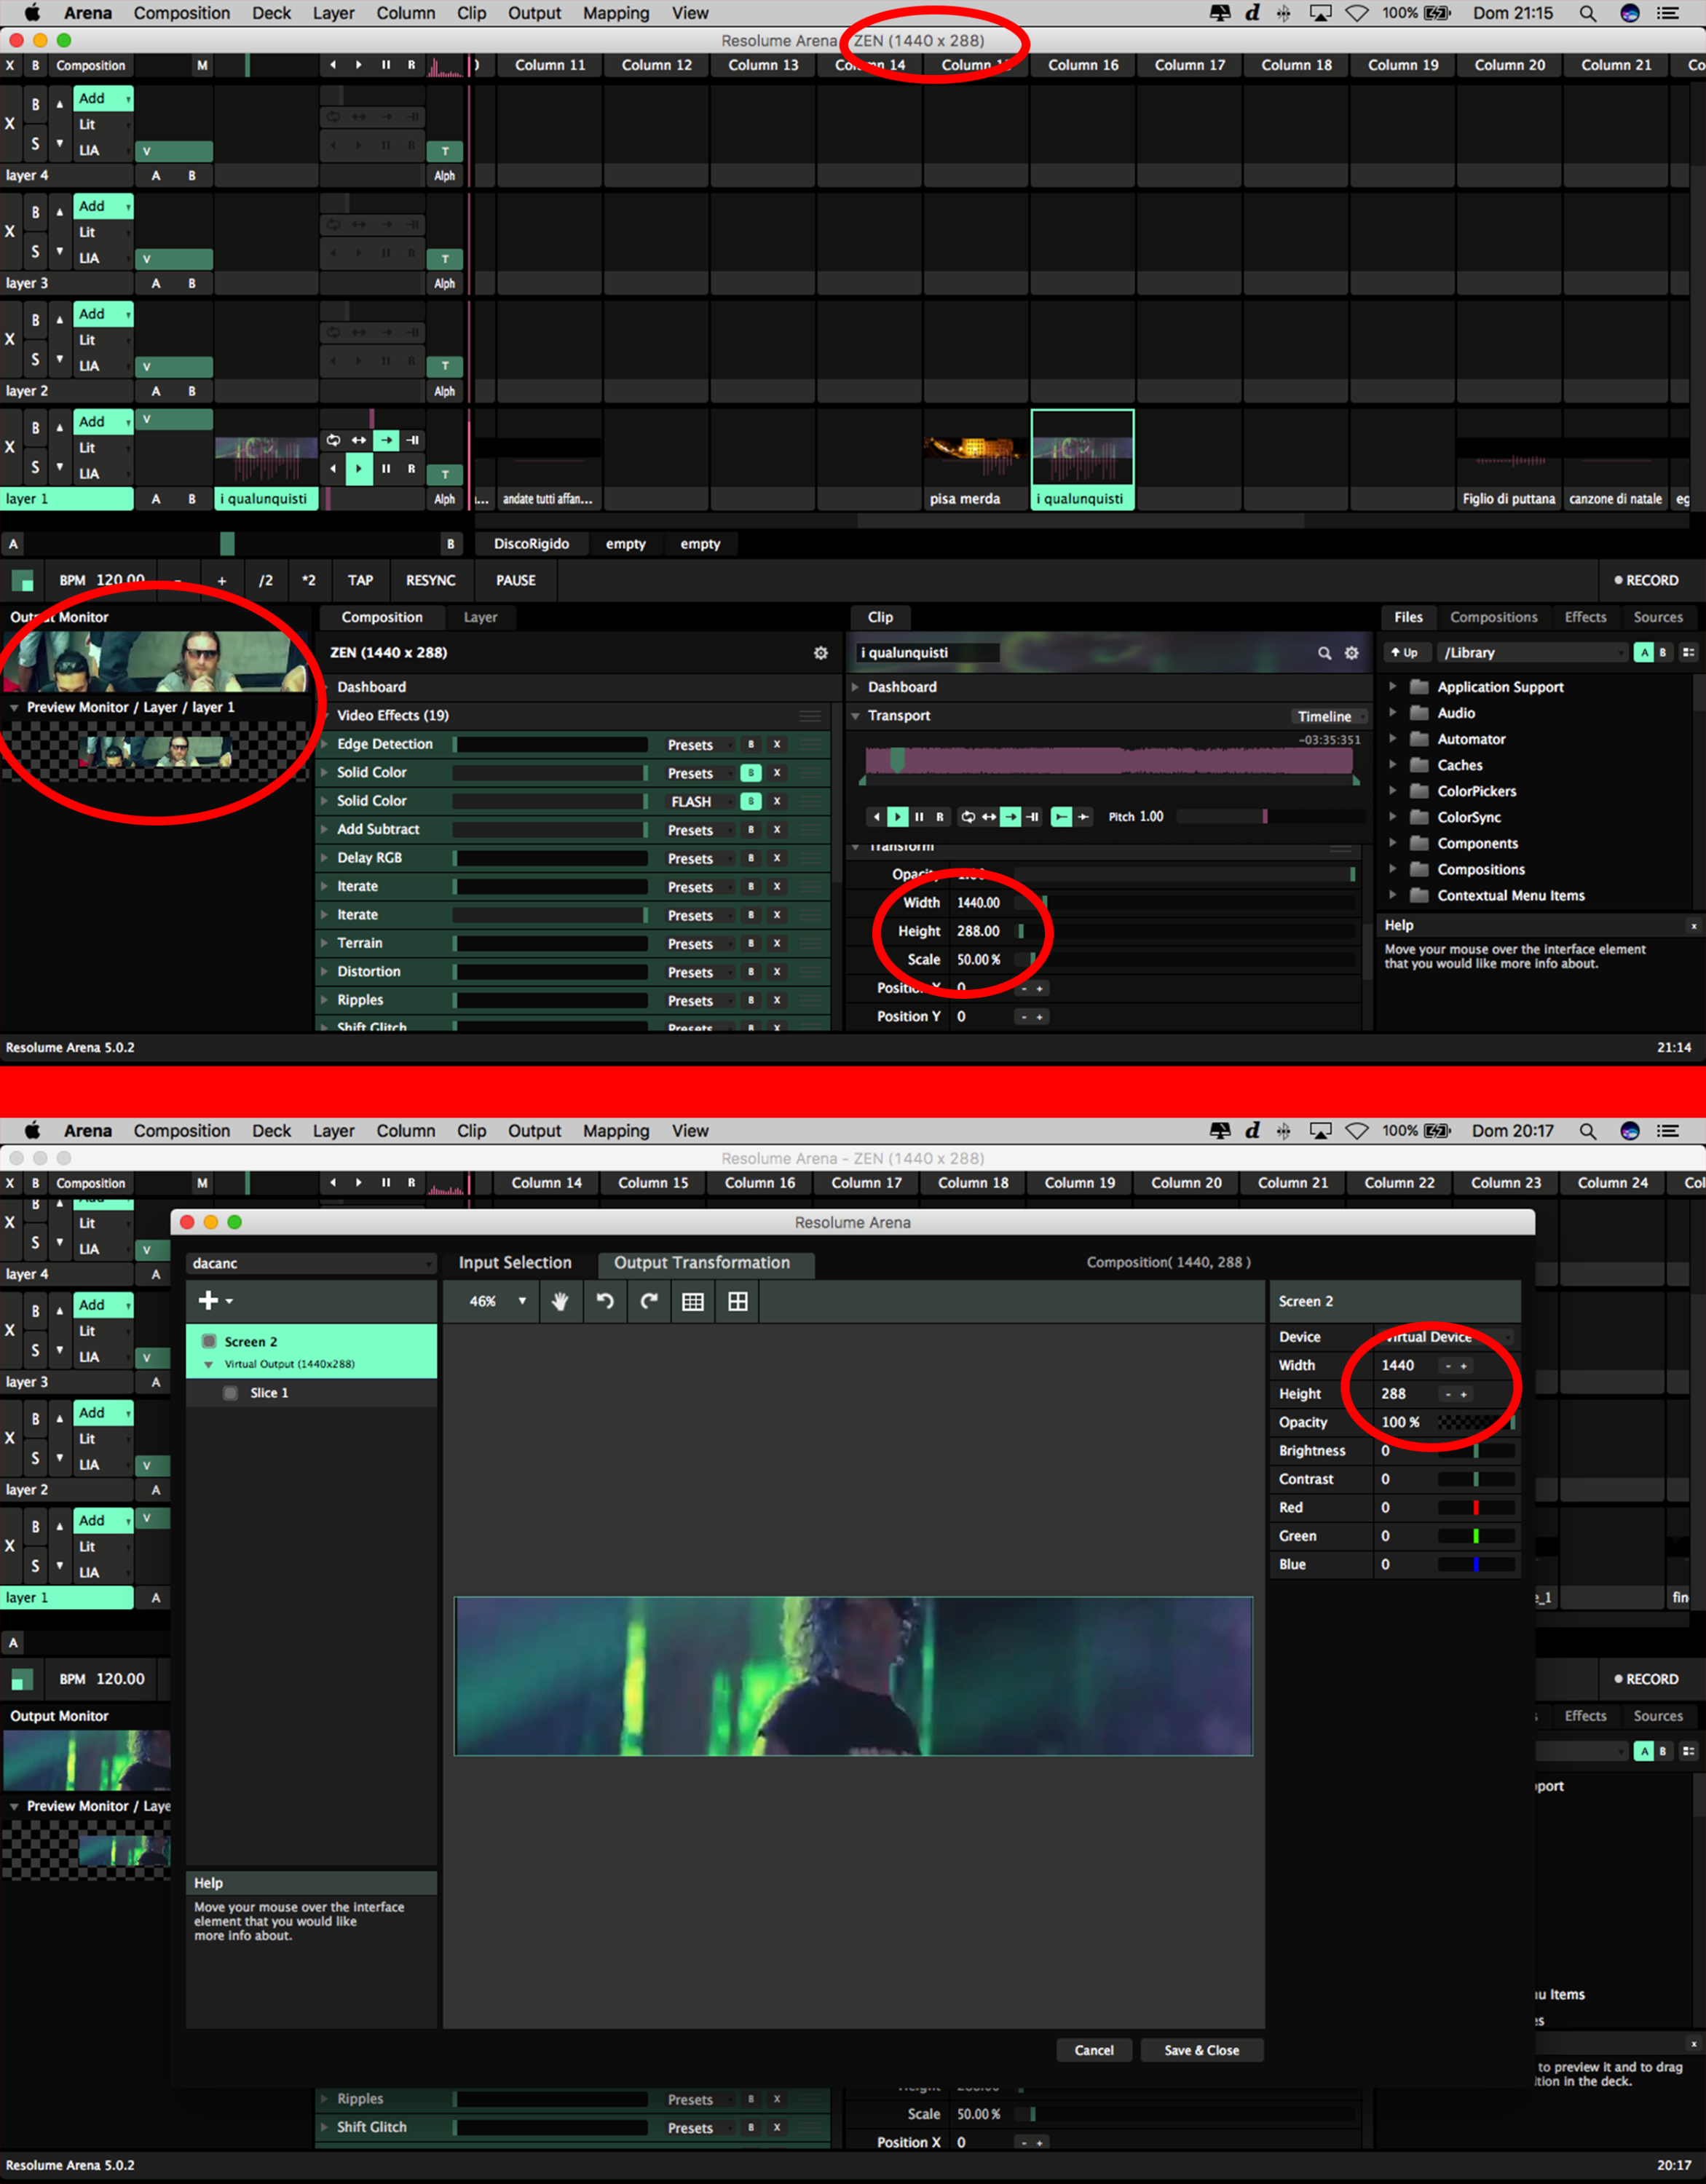Expand the Audio folder in Files

[x=1392, y=713]
